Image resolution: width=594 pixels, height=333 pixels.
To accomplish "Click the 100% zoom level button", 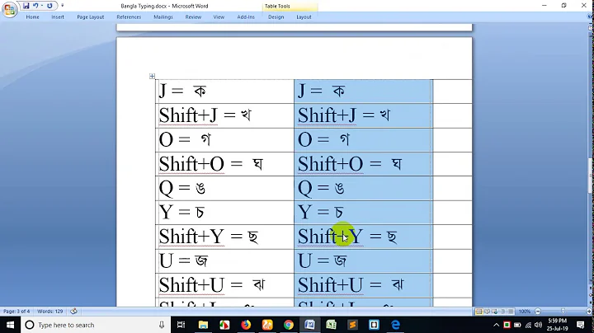I will point(525,312).
